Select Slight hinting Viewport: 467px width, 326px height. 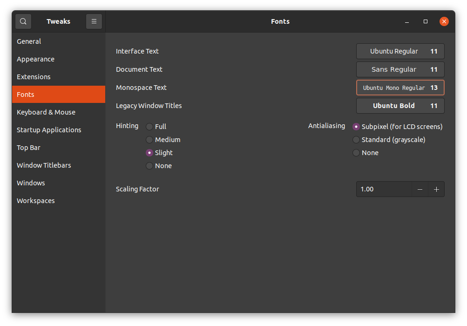[159, 153]
